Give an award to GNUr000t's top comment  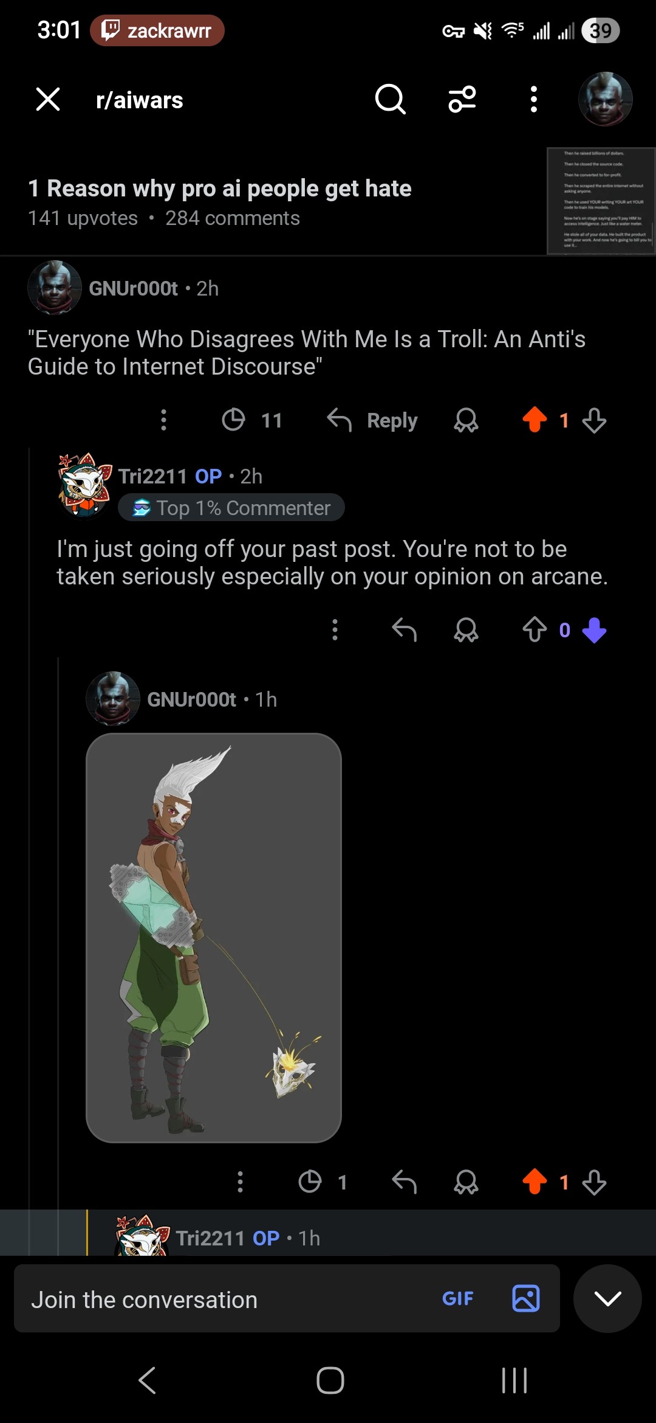(466, 420)
